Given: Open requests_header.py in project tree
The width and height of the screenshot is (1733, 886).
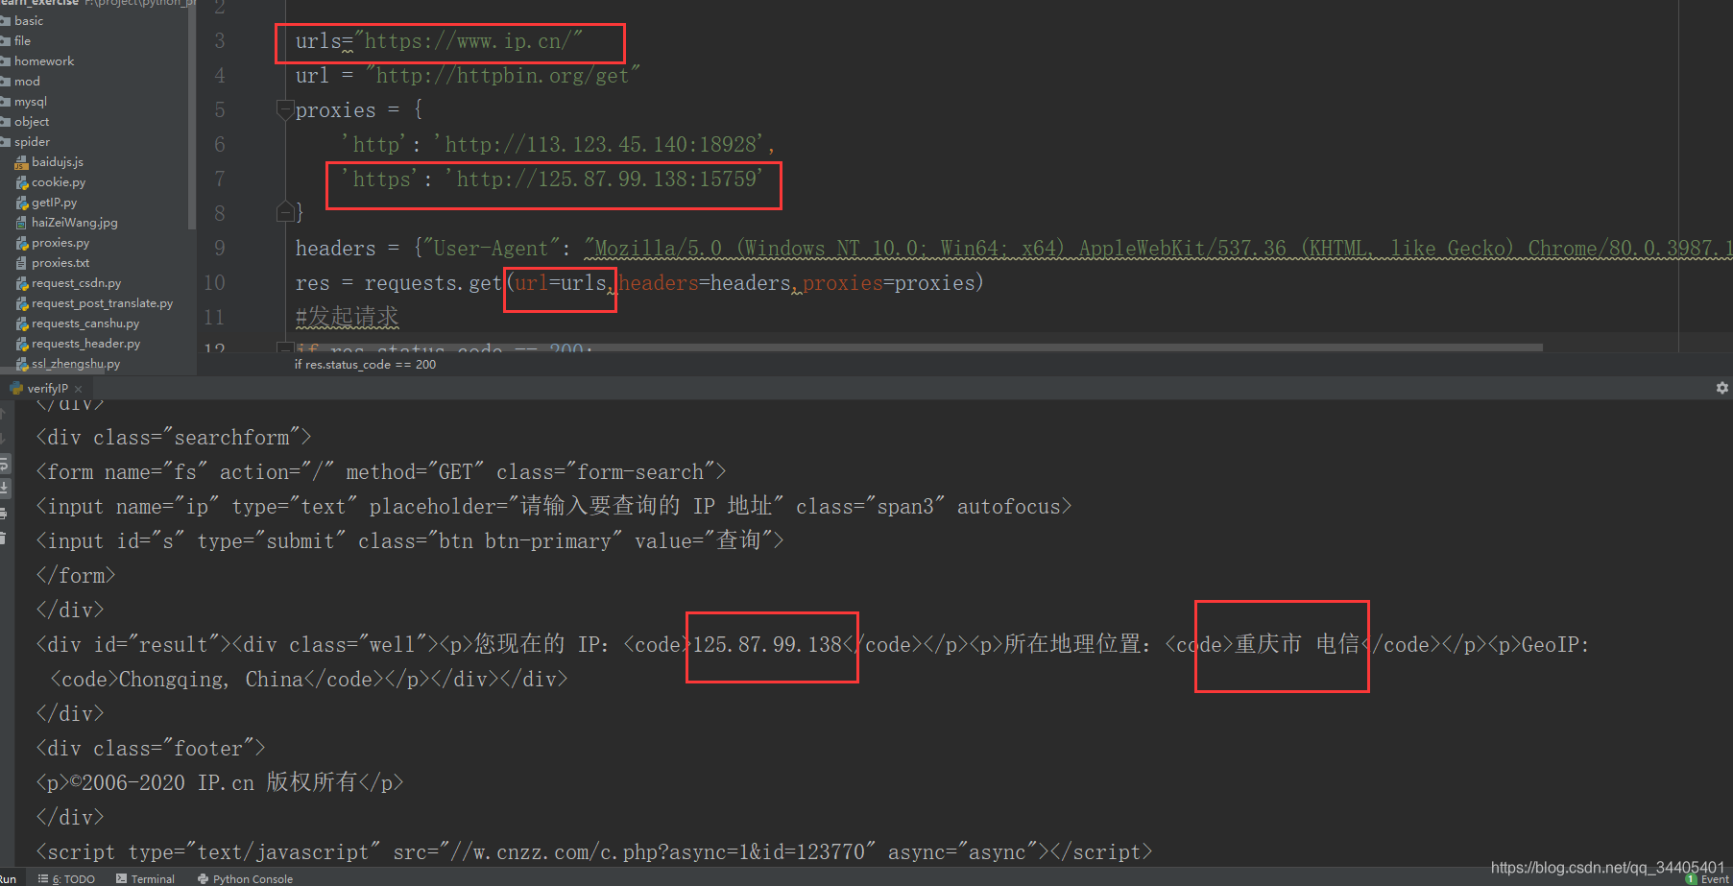Looking at the screenshot, I should coord(86,344).
